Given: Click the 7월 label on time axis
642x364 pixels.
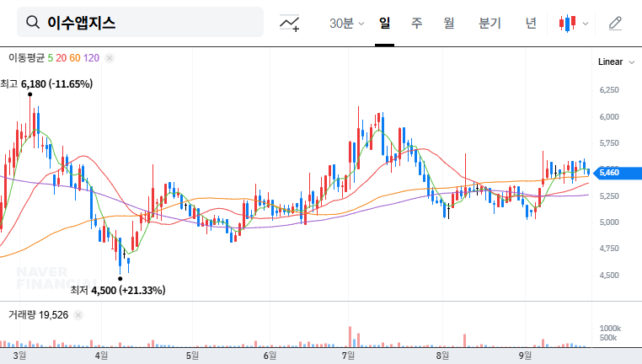Looking at the screenshot, I should [x=348, y=356].
